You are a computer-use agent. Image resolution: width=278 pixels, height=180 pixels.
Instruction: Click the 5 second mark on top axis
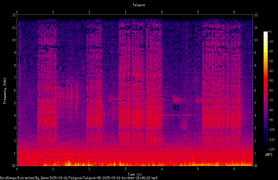198,12
